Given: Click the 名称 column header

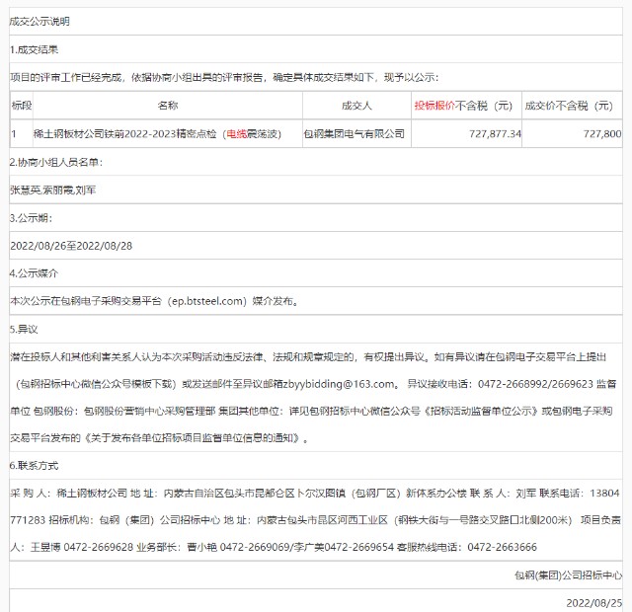Looking at the screenshot, I should click(168, 106).
